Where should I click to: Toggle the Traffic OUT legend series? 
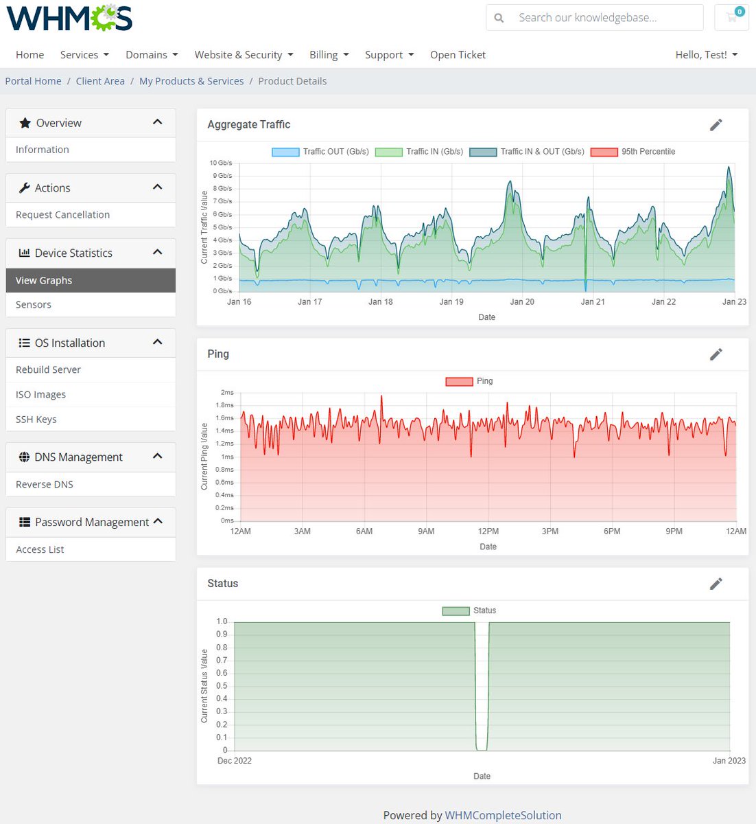320,152
